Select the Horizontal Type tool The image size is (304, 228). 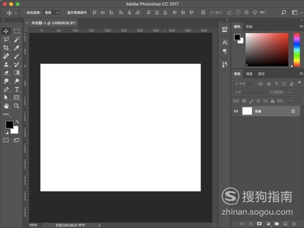point(17,89)
